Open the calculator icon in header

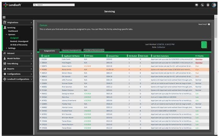208,5
